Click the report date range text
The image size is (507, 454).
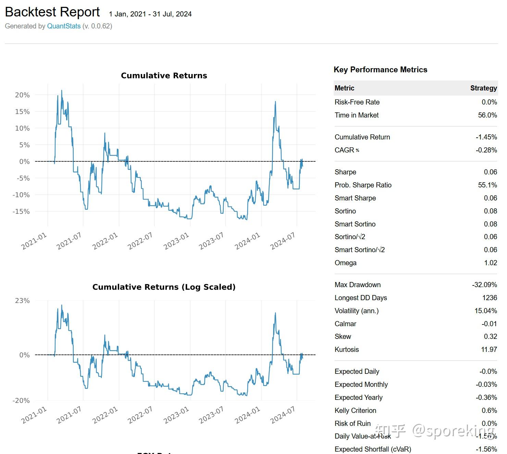click(150, 14)
